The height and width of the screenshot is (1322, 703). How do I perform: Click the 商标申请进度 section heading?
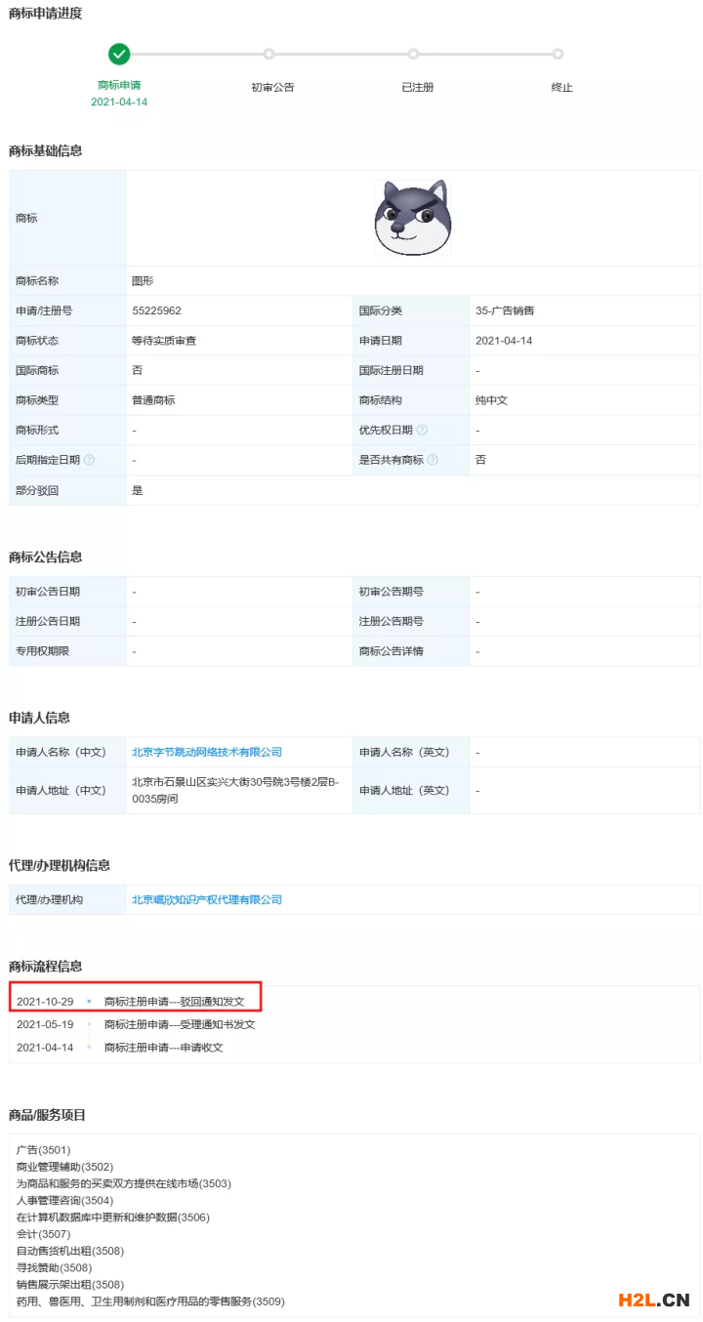[x=45, y=14]
